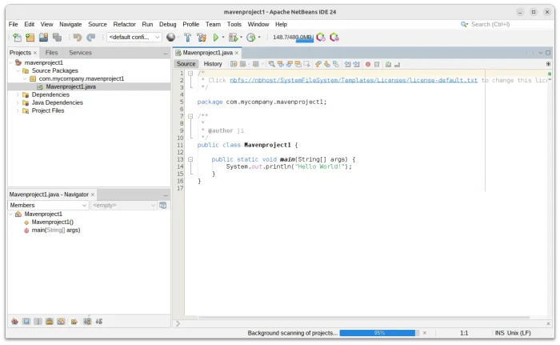Click the background scanning progress bar
Image resolution: width=560 pixels, height=345 pixels.
379,333
